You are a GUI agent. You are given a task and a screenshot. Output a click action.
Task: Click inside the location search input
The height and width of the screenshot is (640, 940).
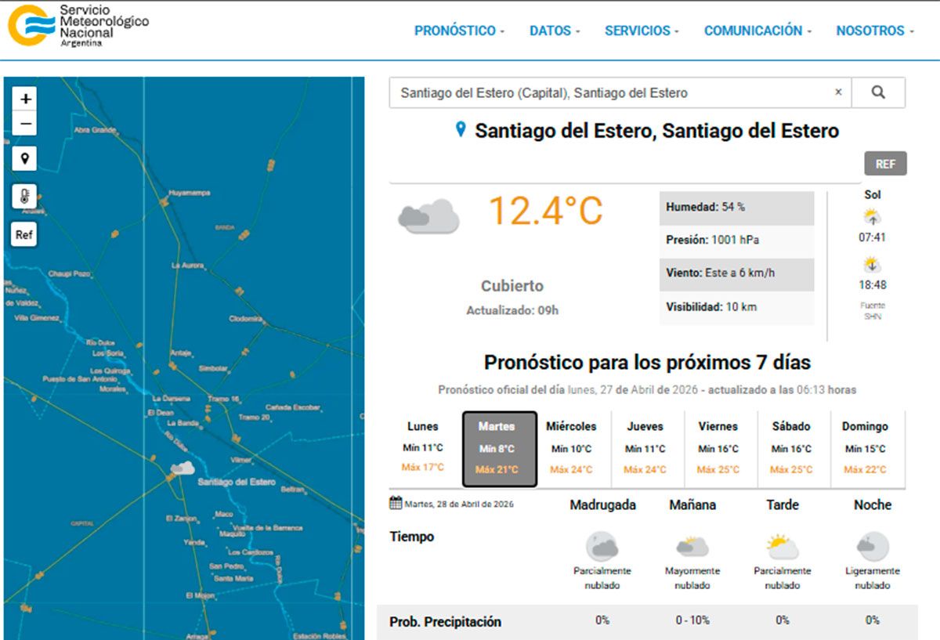611,92
